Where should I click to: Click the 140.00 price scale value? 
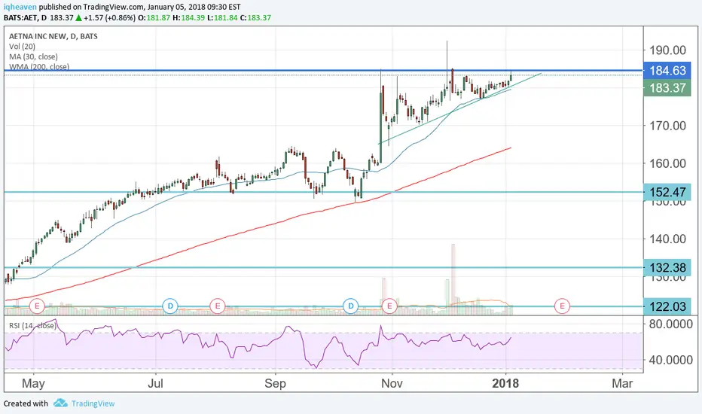(668, 239)
